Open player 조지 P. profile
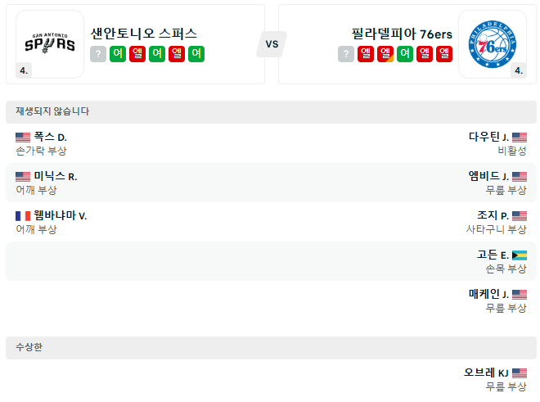The image size is (540, 402). click(493, 215)
